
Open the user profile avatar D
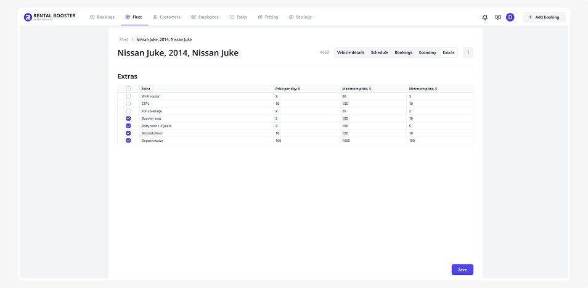pyautogui.click(x=510, y=17)
